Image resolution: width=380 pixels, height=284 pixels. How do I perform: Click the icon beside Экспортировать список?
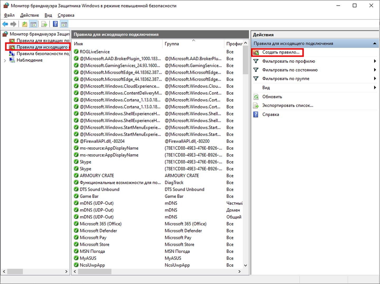click(x=256, y=106)
